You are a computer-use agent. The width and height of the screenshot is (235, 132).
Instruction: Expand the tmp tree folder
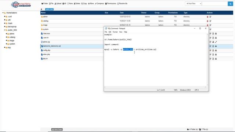pos(5,47)
